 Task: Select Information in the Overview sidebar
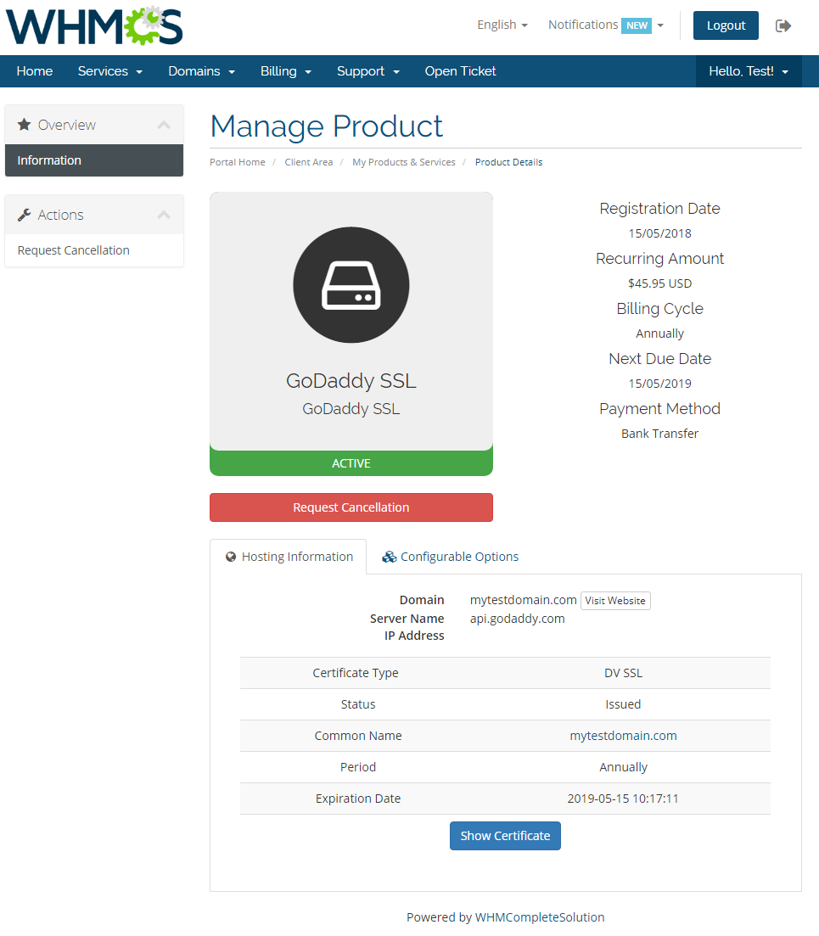[x=94, y=160]
